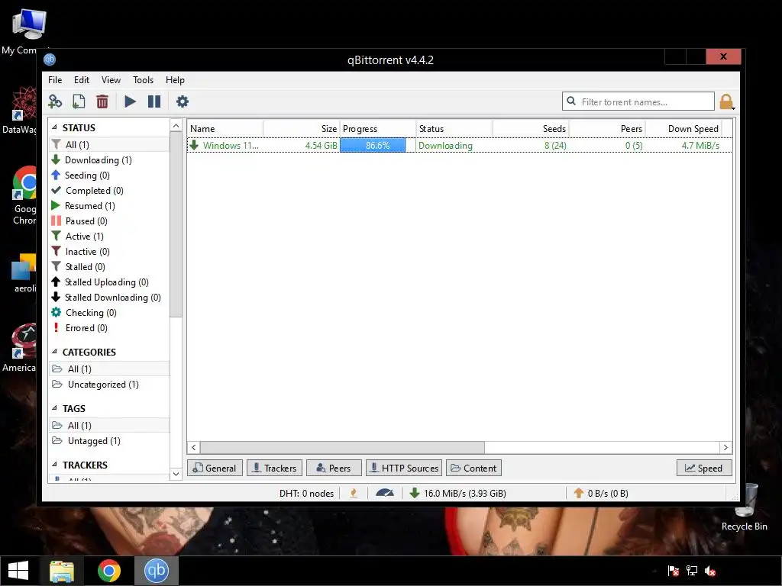Click the orange upload speed status entry

coord(601,493)
